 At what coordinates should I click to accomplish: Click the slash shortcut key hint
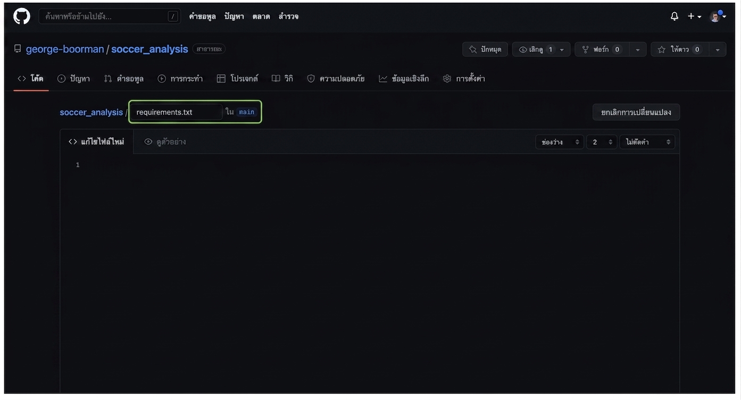(x=173, y=16)
